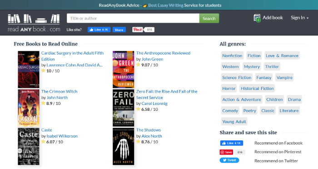Select the Mystery genre
318x169 pixels.
tap(252, 66)
